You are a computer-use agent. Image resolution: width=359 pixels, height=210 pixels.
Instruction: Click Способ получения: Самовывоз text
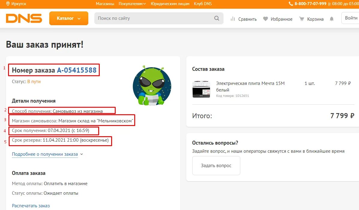click(57, 111)
